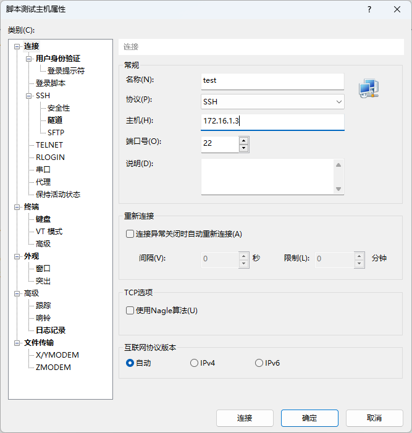Collapse the 文件传输 tree node
Image resolution: width=412 pixels, height=433 pixels.
[x=17, y=343]
